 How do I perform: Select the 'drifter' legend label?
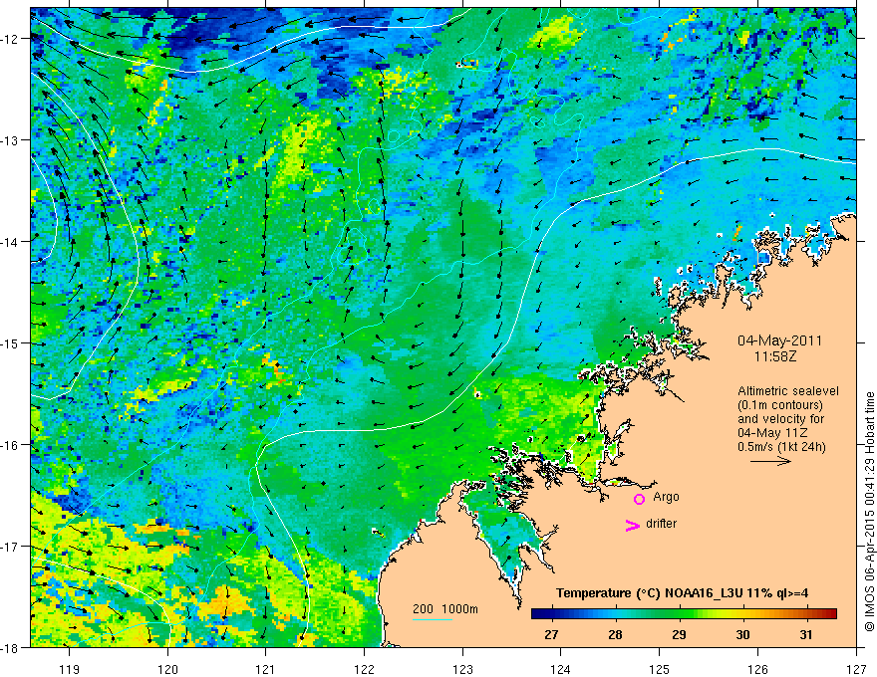661,524
